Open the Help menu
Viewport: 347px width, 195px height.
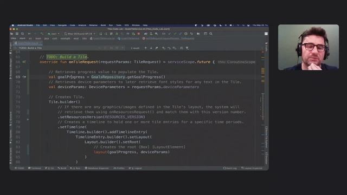pos(145,25)
